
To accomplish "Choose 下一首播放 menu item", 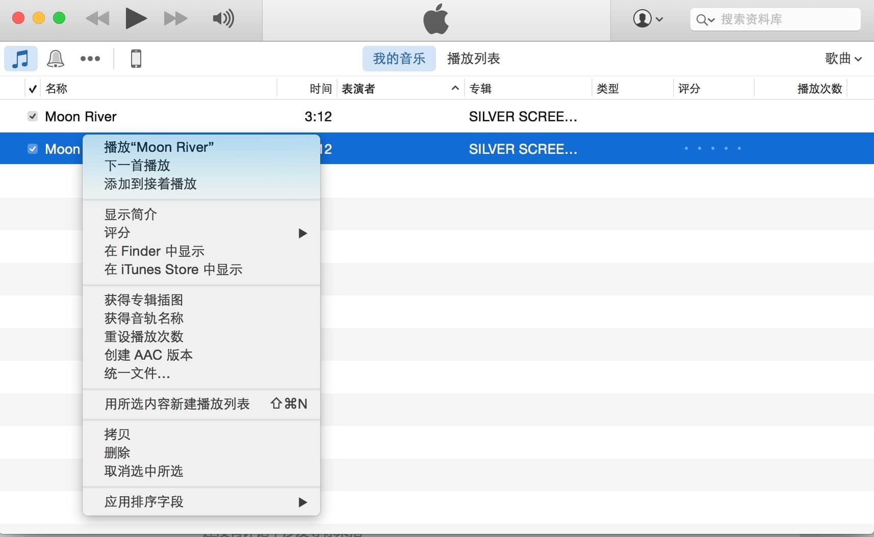I will point(201,166).
